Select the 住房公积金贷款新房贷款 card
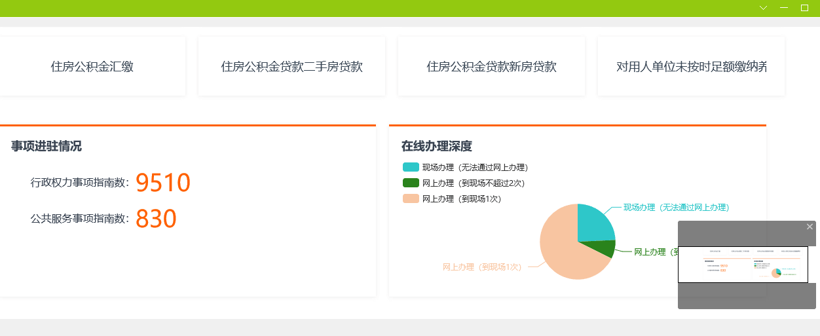This screenshot has width=820, height=336. point(491,66)
